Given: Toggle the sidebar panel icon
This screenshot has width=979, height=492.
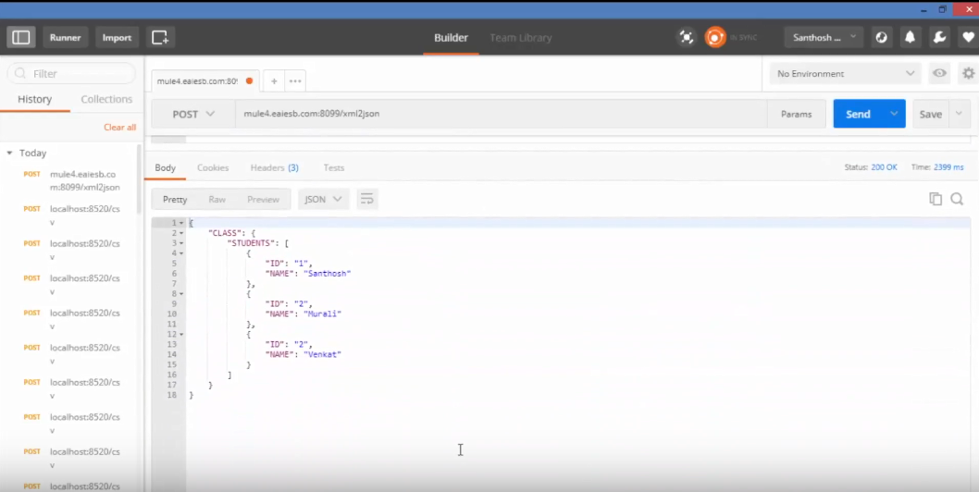Looking at the screenshot, I should tap(20, 38).
